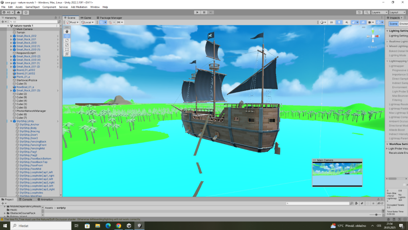Open the GameObject menu

[32, 7]
